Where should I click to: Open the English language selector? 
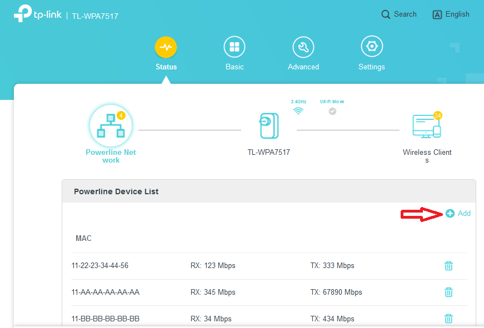click(x=451, y=14)
